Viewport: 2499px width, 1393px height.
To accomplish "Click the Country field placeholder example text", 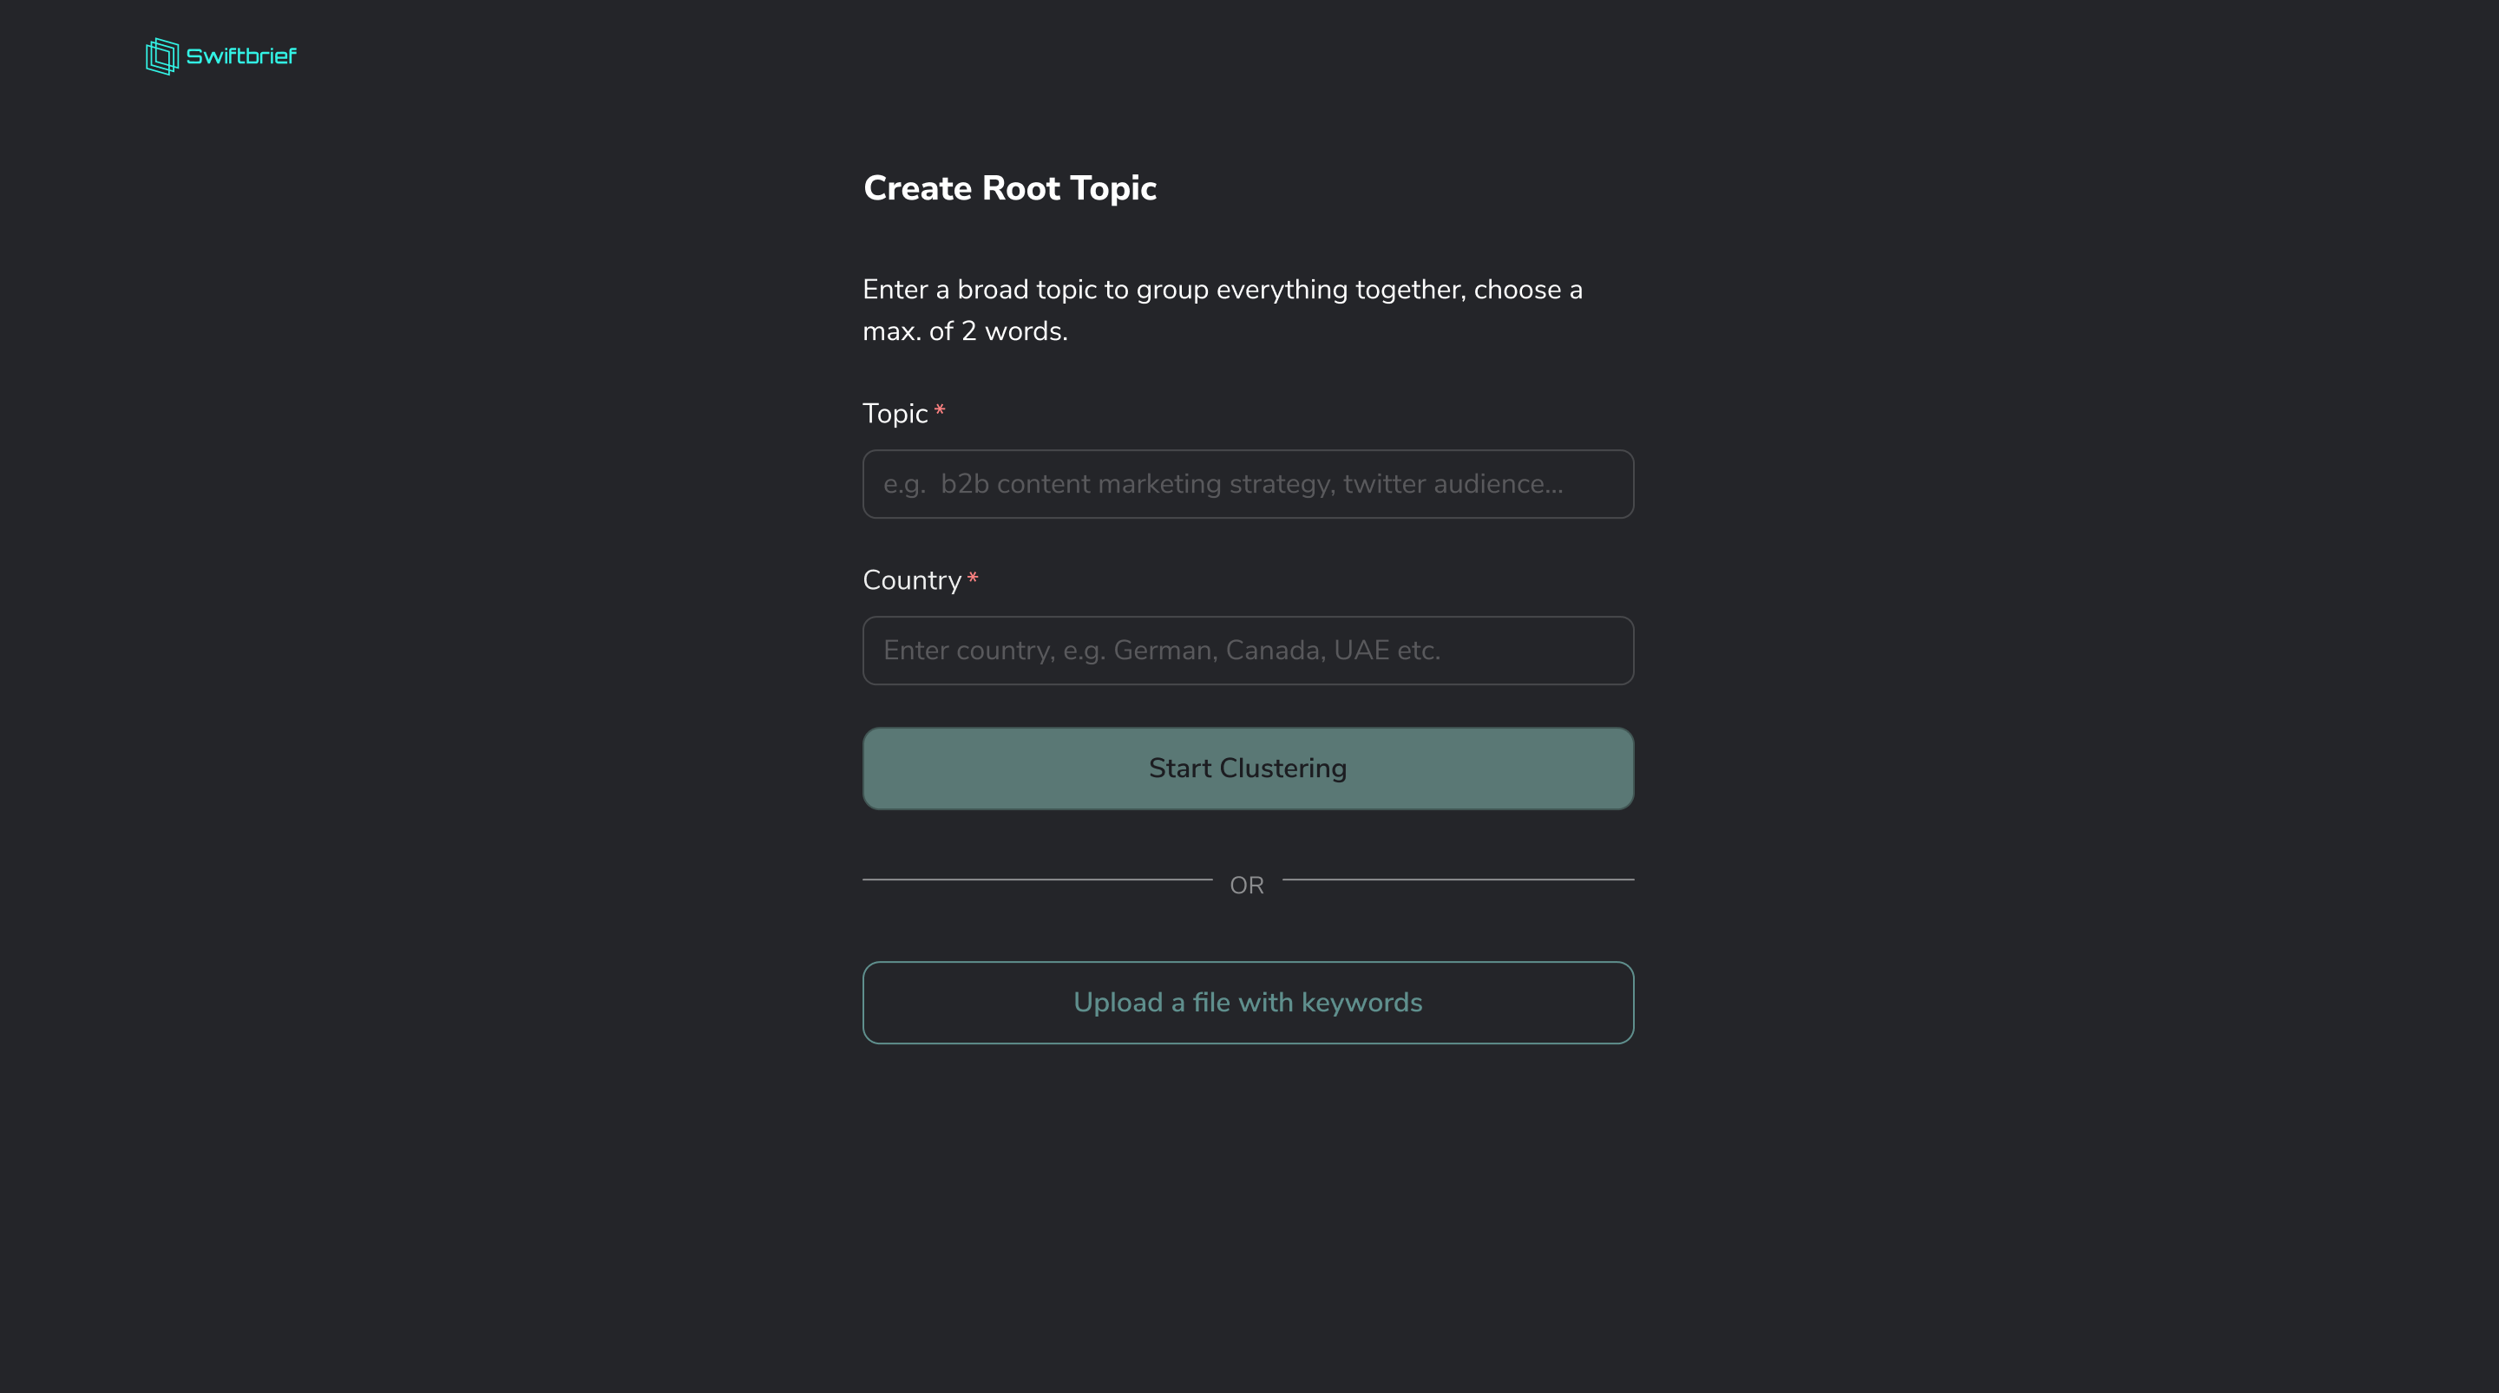I will (1160, 650).
